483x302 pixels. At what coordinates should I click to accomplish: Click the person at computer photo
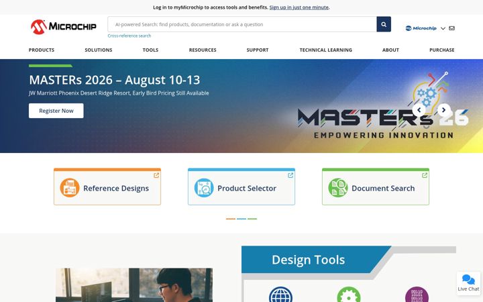(x=134, y=285)
